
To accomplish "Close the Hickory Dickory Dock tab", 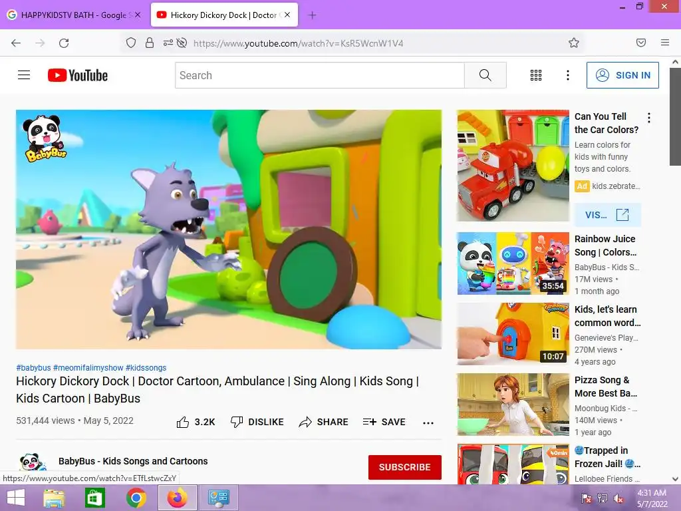I will [287, 15].
